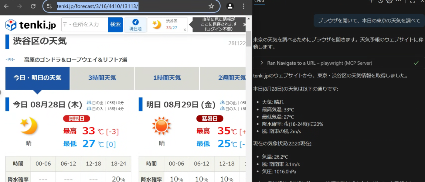Open the Chrome profile avatar
This screenshot has height=182, width=425.
[x=230, y=6]
